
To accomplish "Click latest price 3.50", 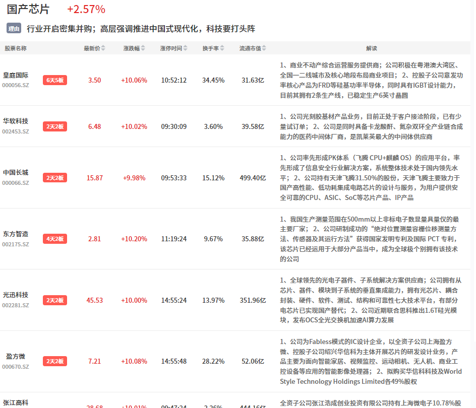I will click(x=94, y=80).
